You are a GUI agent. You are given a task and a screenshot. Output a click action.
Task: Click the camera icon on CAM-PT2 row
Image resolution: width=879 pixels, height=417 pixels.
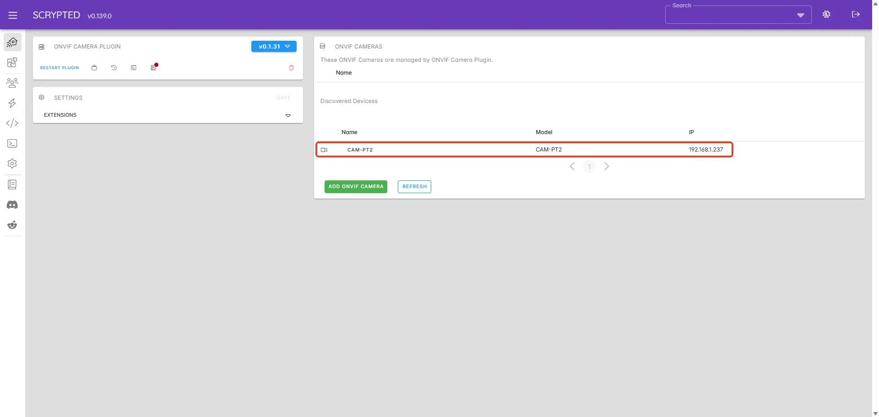324,150
